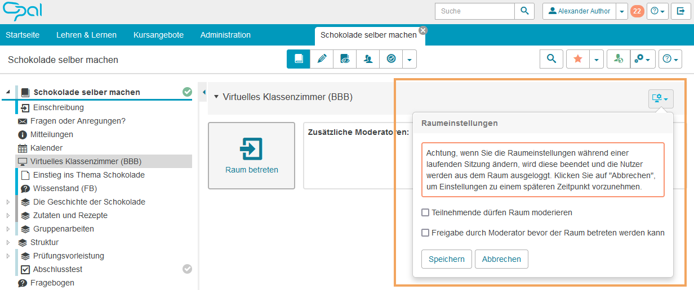Click the envelope icon for Fragen oder Anregungen
Screen dimensions: 694x290
coord(23,121)
